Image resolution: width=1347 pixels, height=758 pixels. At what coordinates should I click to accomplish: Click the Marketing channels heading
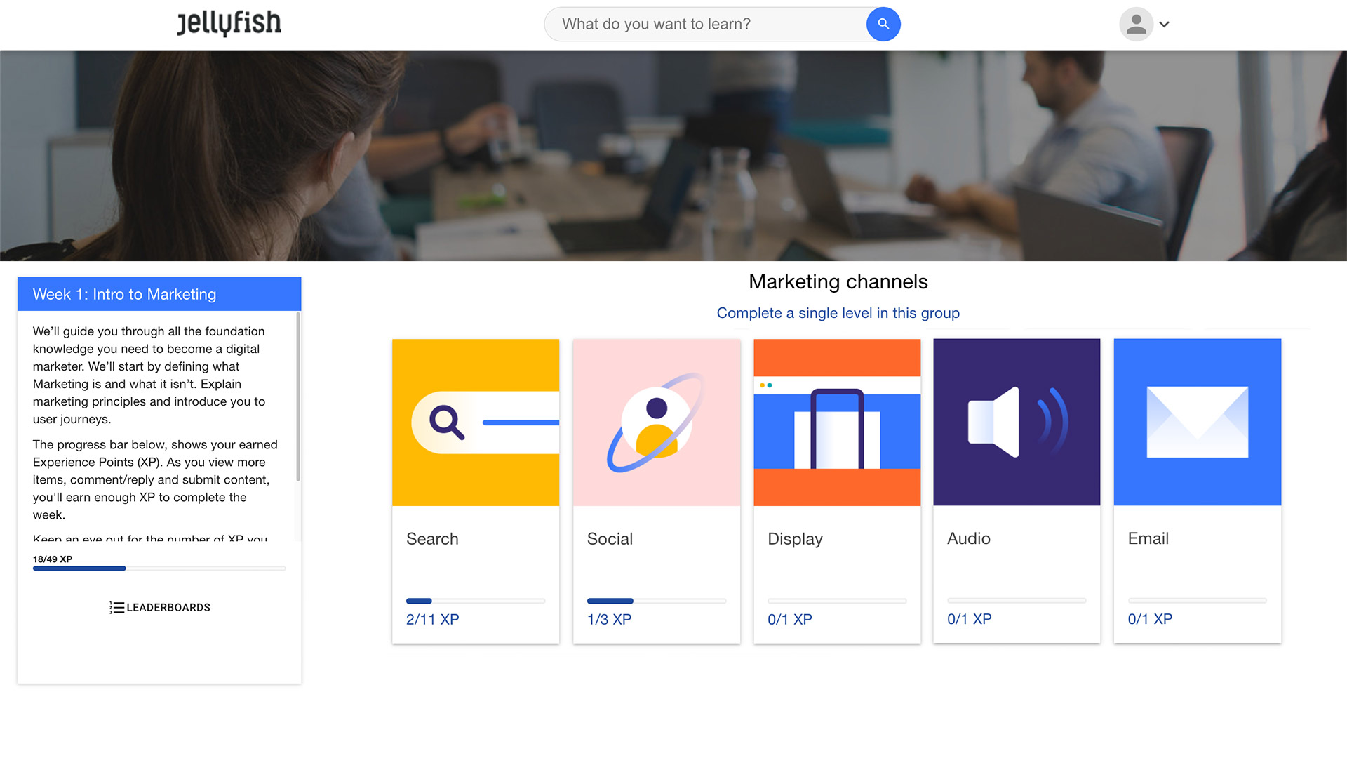[838, 282]
